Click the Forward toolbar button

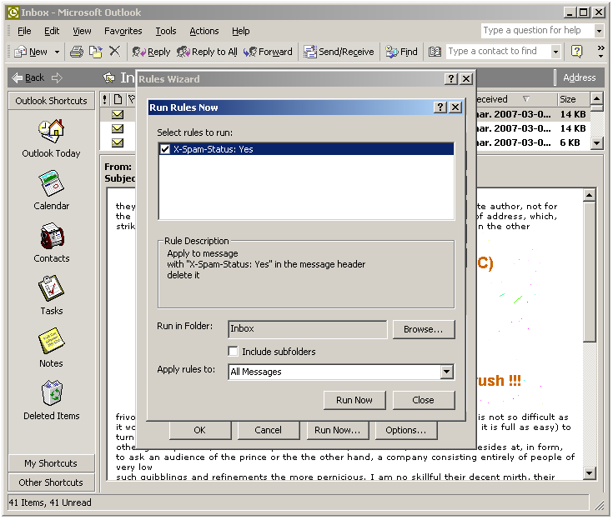(268, 52)
